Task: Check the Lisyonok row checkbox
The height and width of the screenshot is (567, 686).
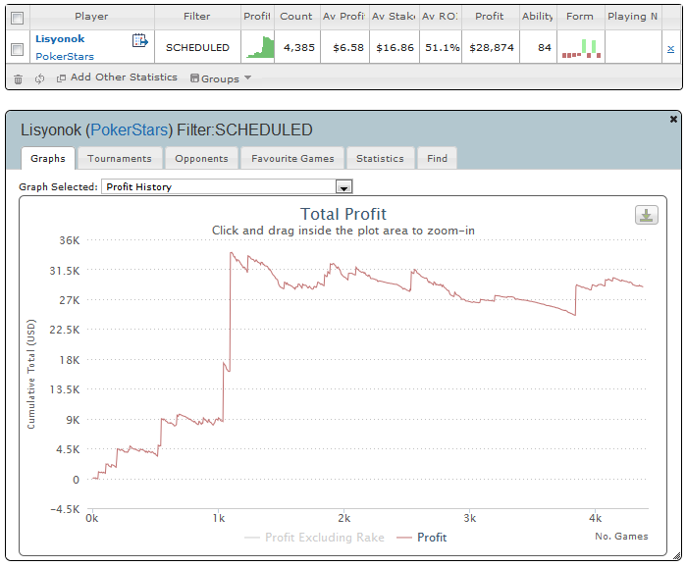Action: [18, 49]
